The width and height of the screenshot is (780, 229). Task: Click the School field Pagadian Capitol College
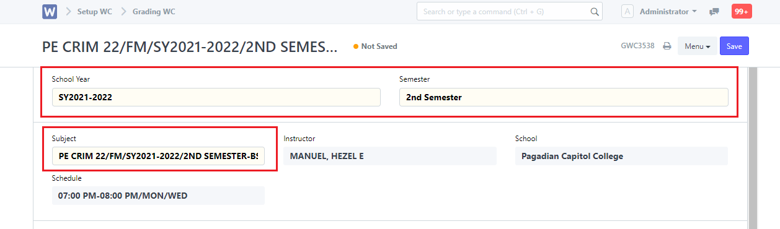(621, 156)
